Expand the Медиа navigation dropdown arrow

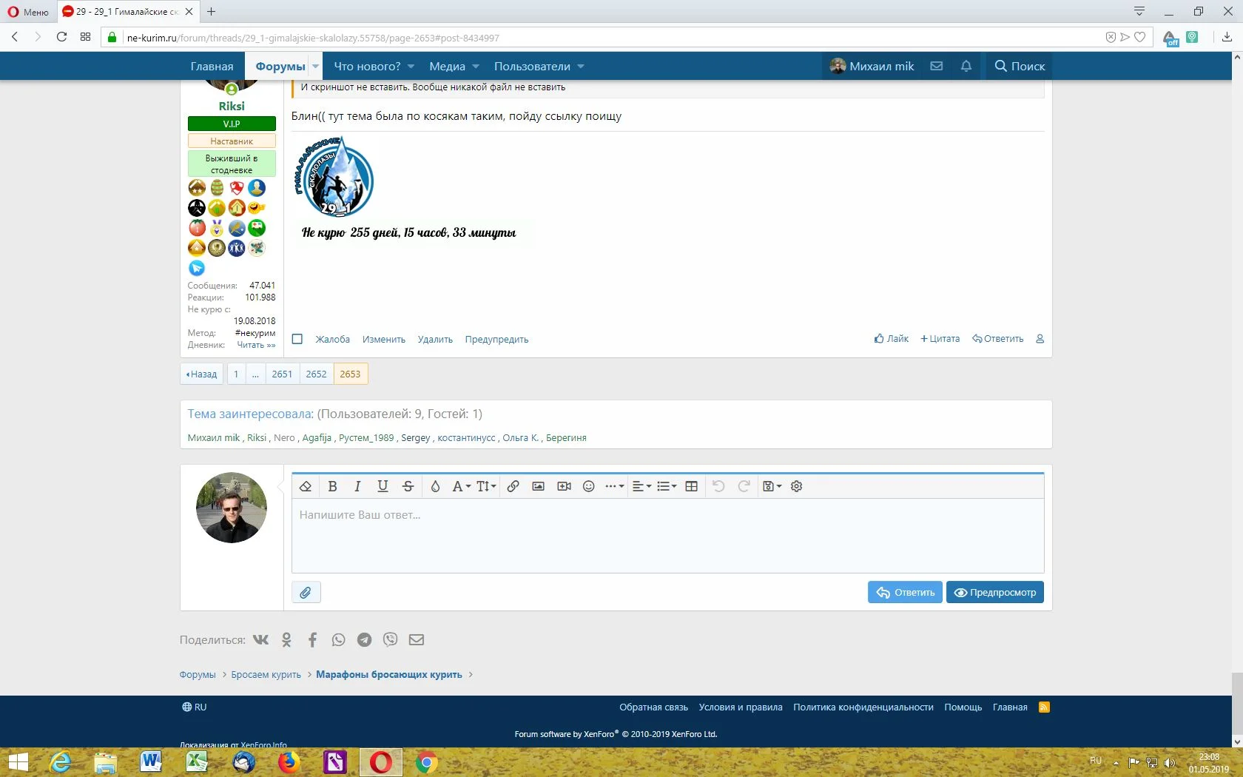point(476,67)
